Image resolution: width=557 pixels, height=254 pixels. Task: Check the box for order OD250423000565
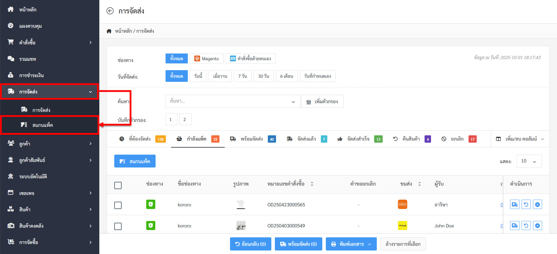[x=118, y=205]
